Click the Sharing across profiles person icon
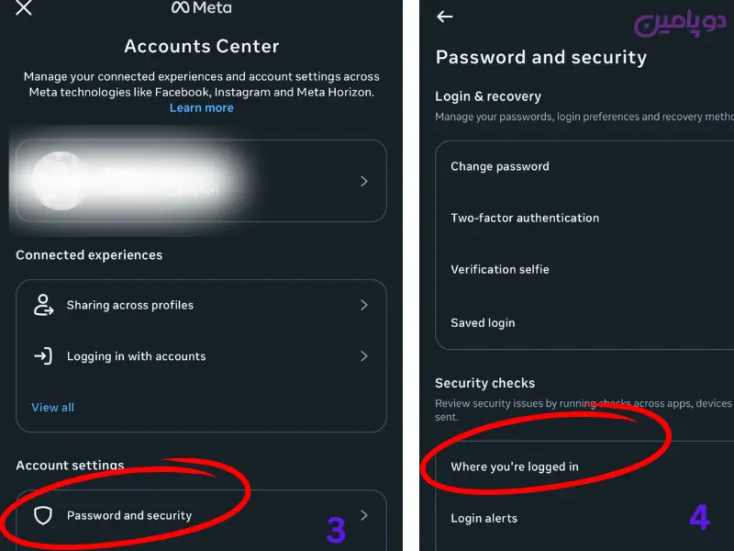This screenshot has width=734, height=551. 43,305
